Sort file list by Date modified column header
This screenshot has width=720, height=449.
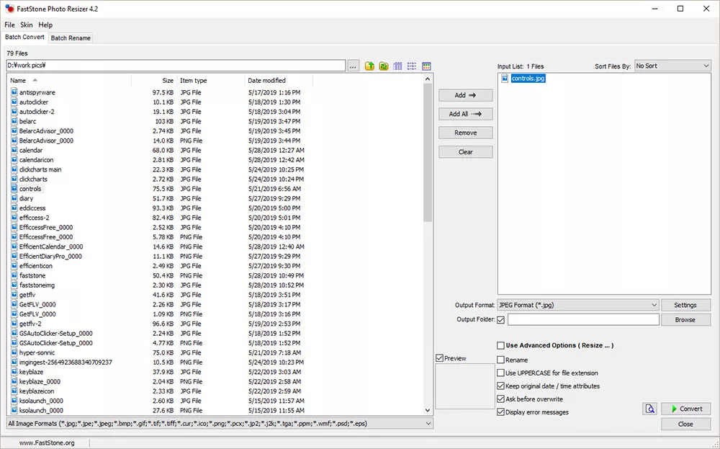pos(279,81)
